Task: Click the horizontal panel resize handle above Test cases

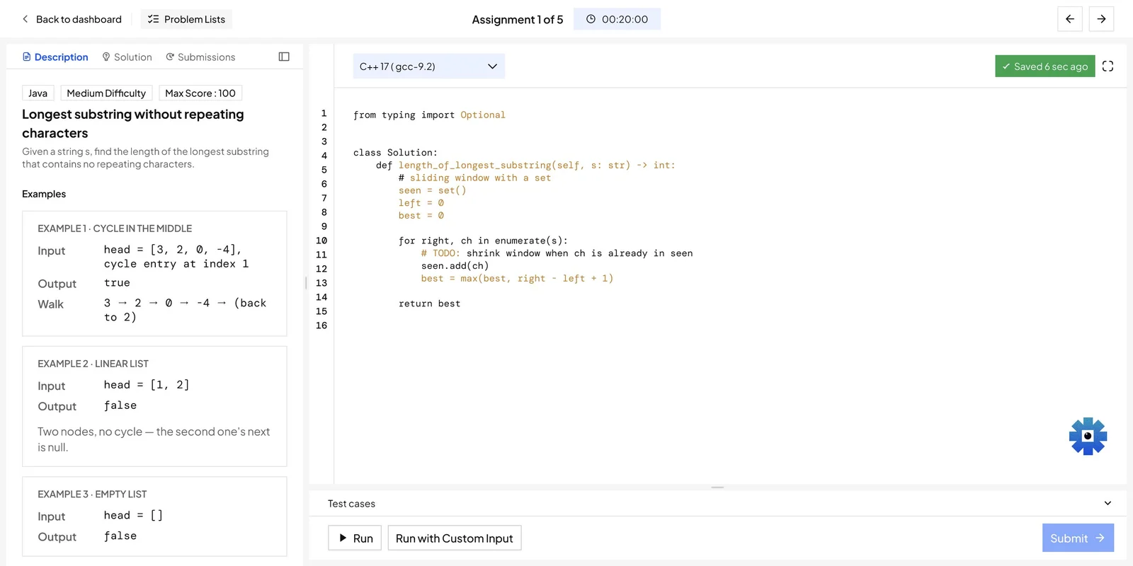Action: 717,487
